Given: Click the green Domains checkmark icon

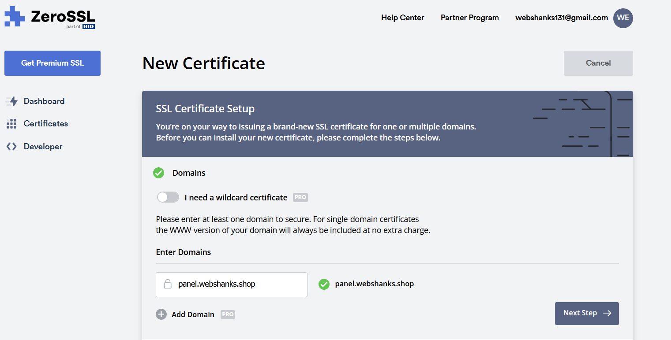Looking at the screenshot, I should [158, 173].
